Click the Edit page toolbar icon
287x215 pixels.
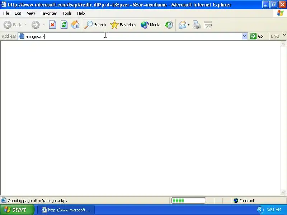(208, 25)
